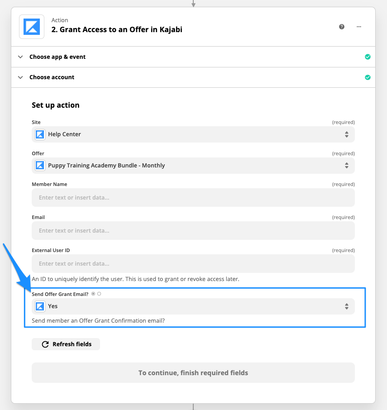Click the Offer field label
Screen dimensions: 387x410
(x=38, y=153)
